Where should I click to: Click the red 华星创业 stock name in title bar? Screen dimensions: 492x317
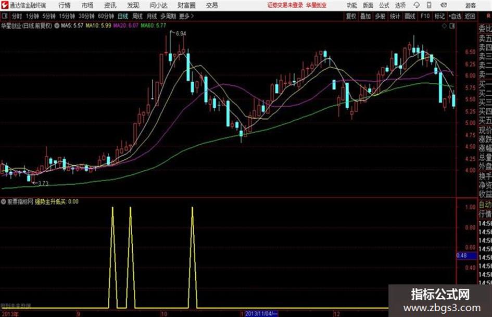pyautogui.click(x=317, y=5)
